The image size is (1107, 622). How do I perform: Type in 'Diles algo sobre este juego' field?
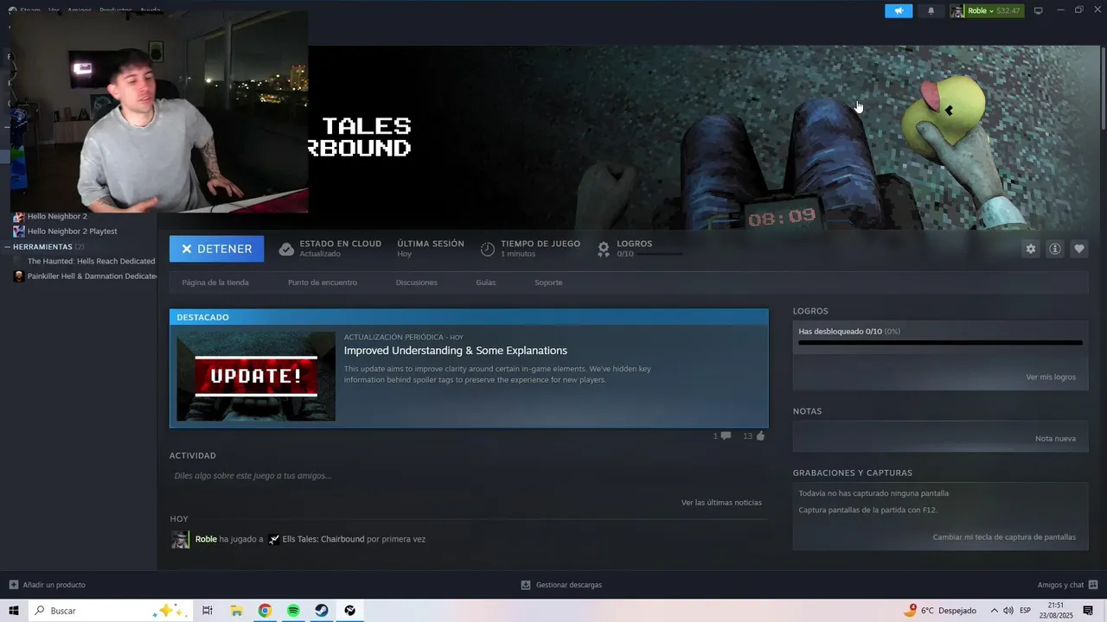coord(469,476)
